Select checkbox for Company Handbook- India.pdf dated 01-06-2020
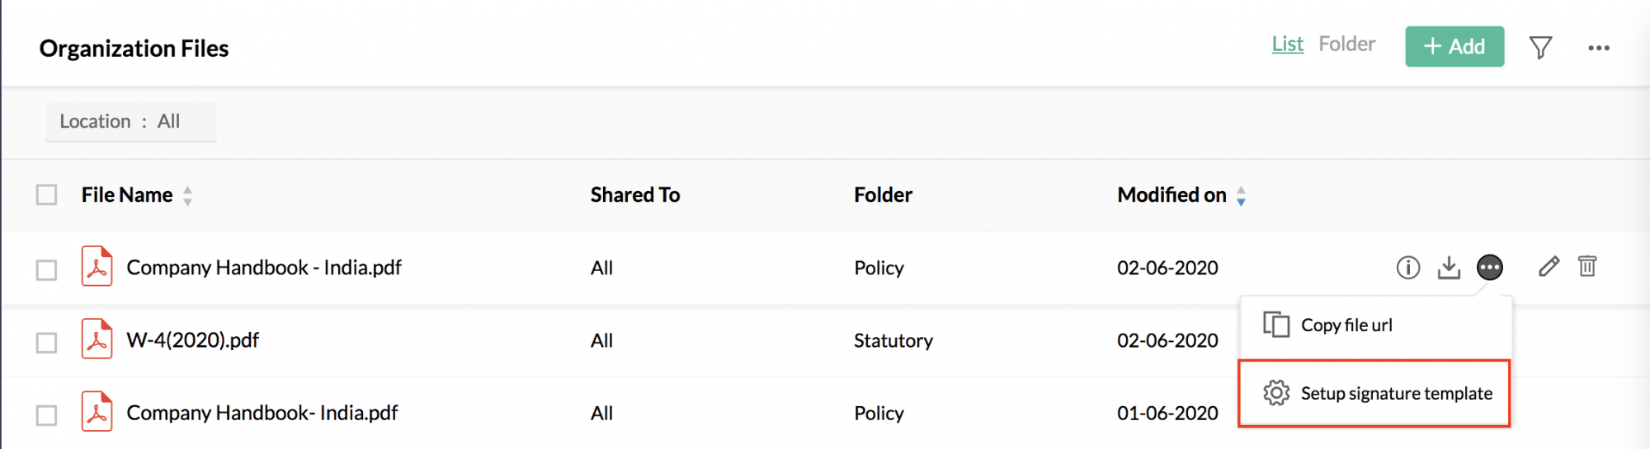Screen dimensions: 1650x449 tap(46, 415)
